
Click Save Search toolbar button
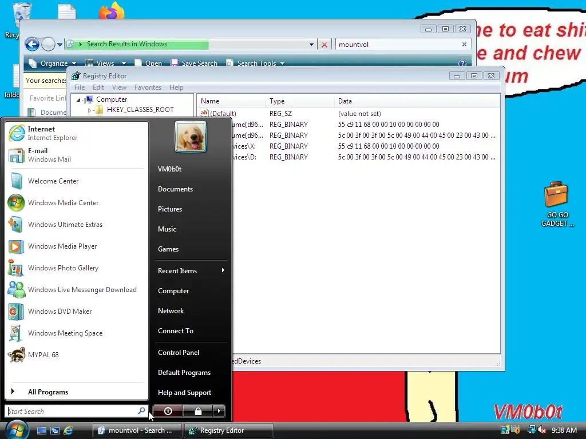[194, 63]
